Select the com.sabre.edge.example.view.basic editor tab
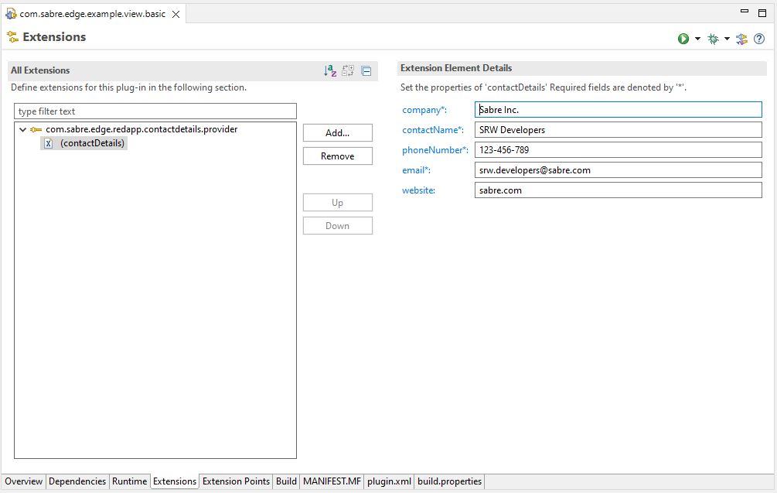 point(93,14)
